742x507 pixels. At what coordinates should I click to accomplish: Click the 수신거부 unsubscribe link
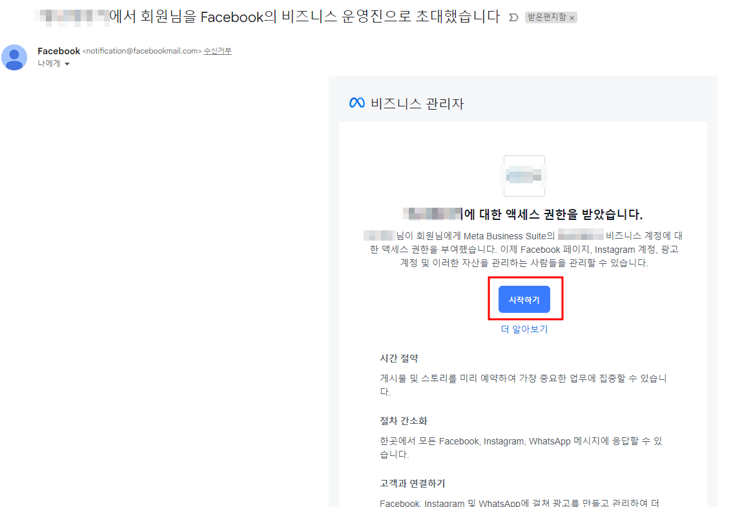tap(218, 50)
